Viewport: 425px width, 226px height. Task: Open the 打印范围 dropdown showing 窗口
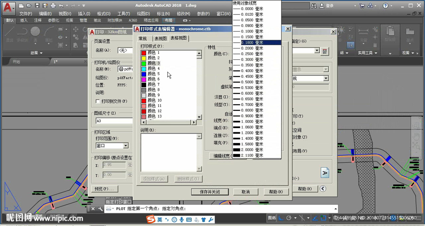(125, 146)
